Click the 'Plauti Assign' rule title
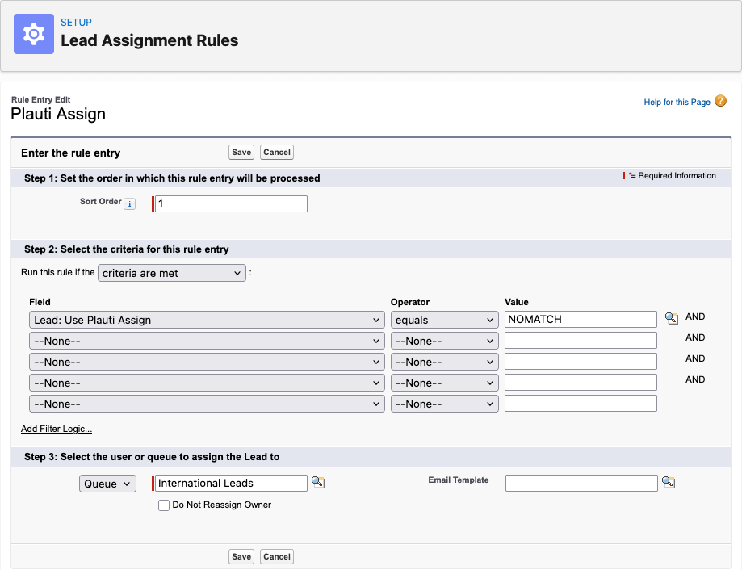 tap(58, 114)
